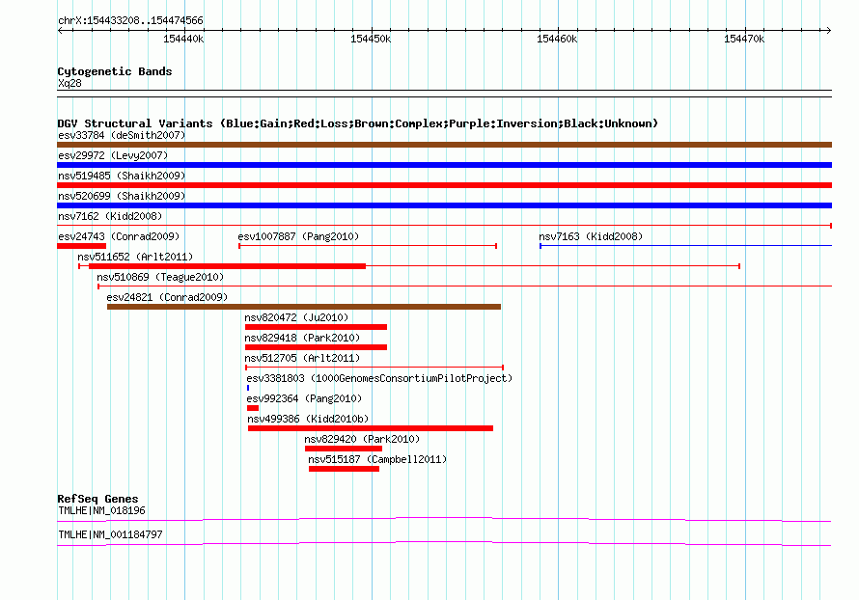Click the nsv519485 (Shaikh2009) red loss bar
The width and height of the screenshot is (859, 600).
[444, 185]
